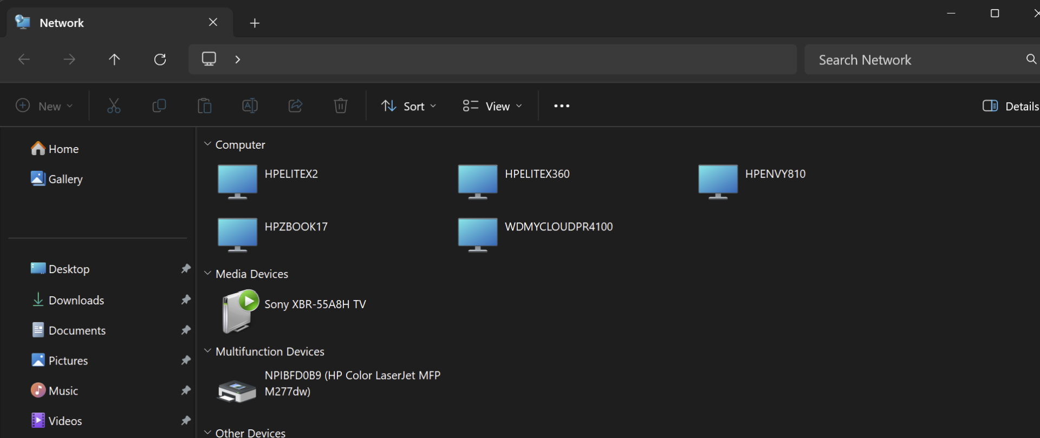
Task: Open Pictures in the sidebar
Action: [60, 361]
